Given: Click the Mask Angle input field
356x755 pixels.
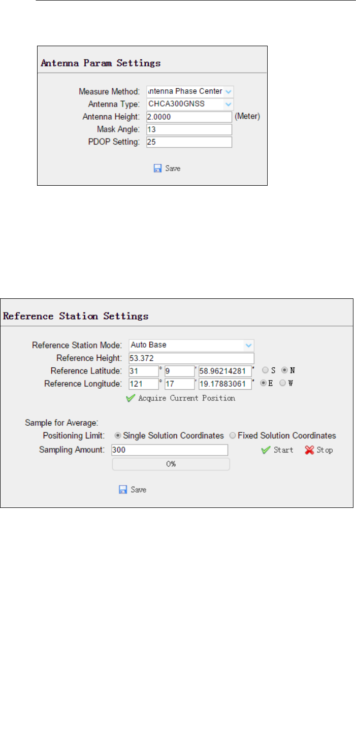Looking at the screenshot, I should tap(189, 129).
